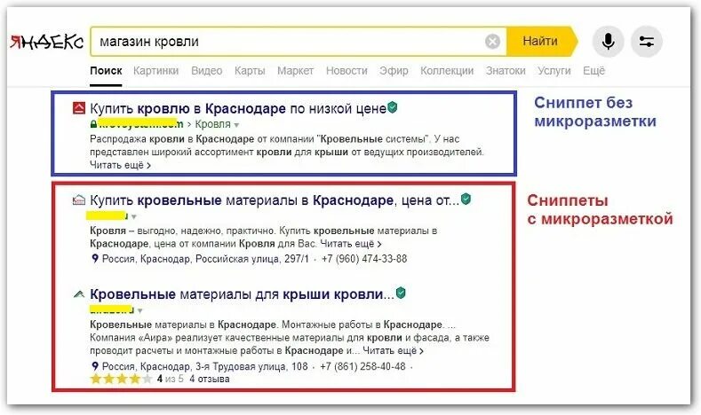701x415 pixels.
Task: Open URL dropdown arrow of Аира result
Action: 139,310
